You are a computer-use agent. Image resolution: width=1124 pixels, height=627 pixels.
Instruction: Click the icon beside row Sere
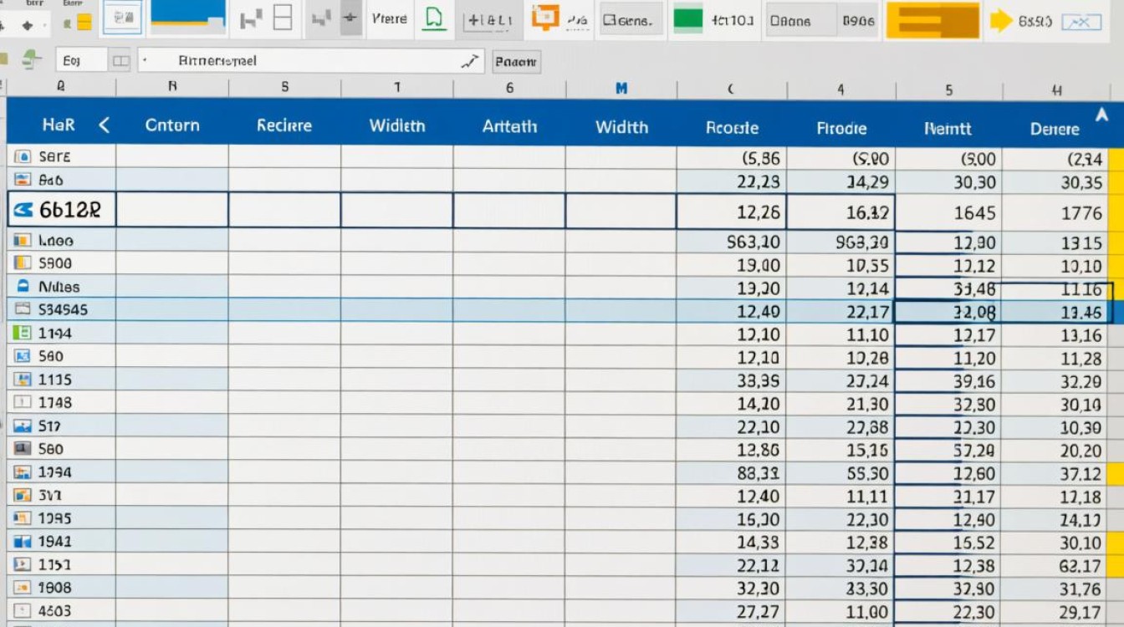pos(23,156)
